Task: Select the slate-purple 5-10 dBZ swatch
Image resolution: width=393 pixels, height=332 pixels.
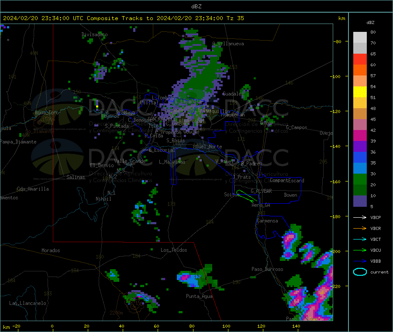Action: (360, 201)
